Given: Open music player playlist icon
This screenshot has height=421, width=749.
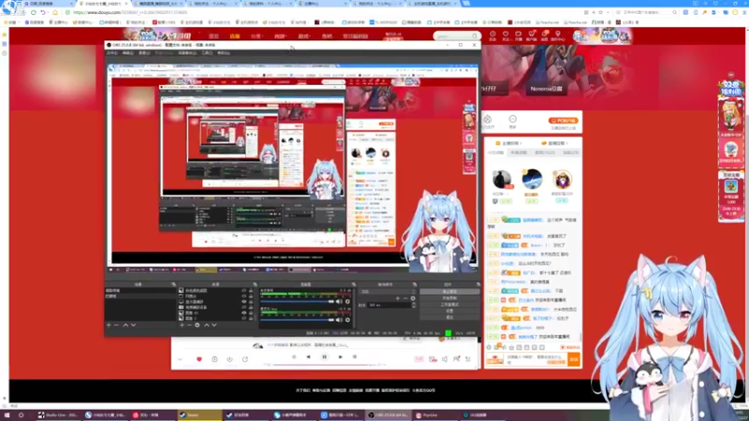Looking at the screenshot, I should point(468,359).
